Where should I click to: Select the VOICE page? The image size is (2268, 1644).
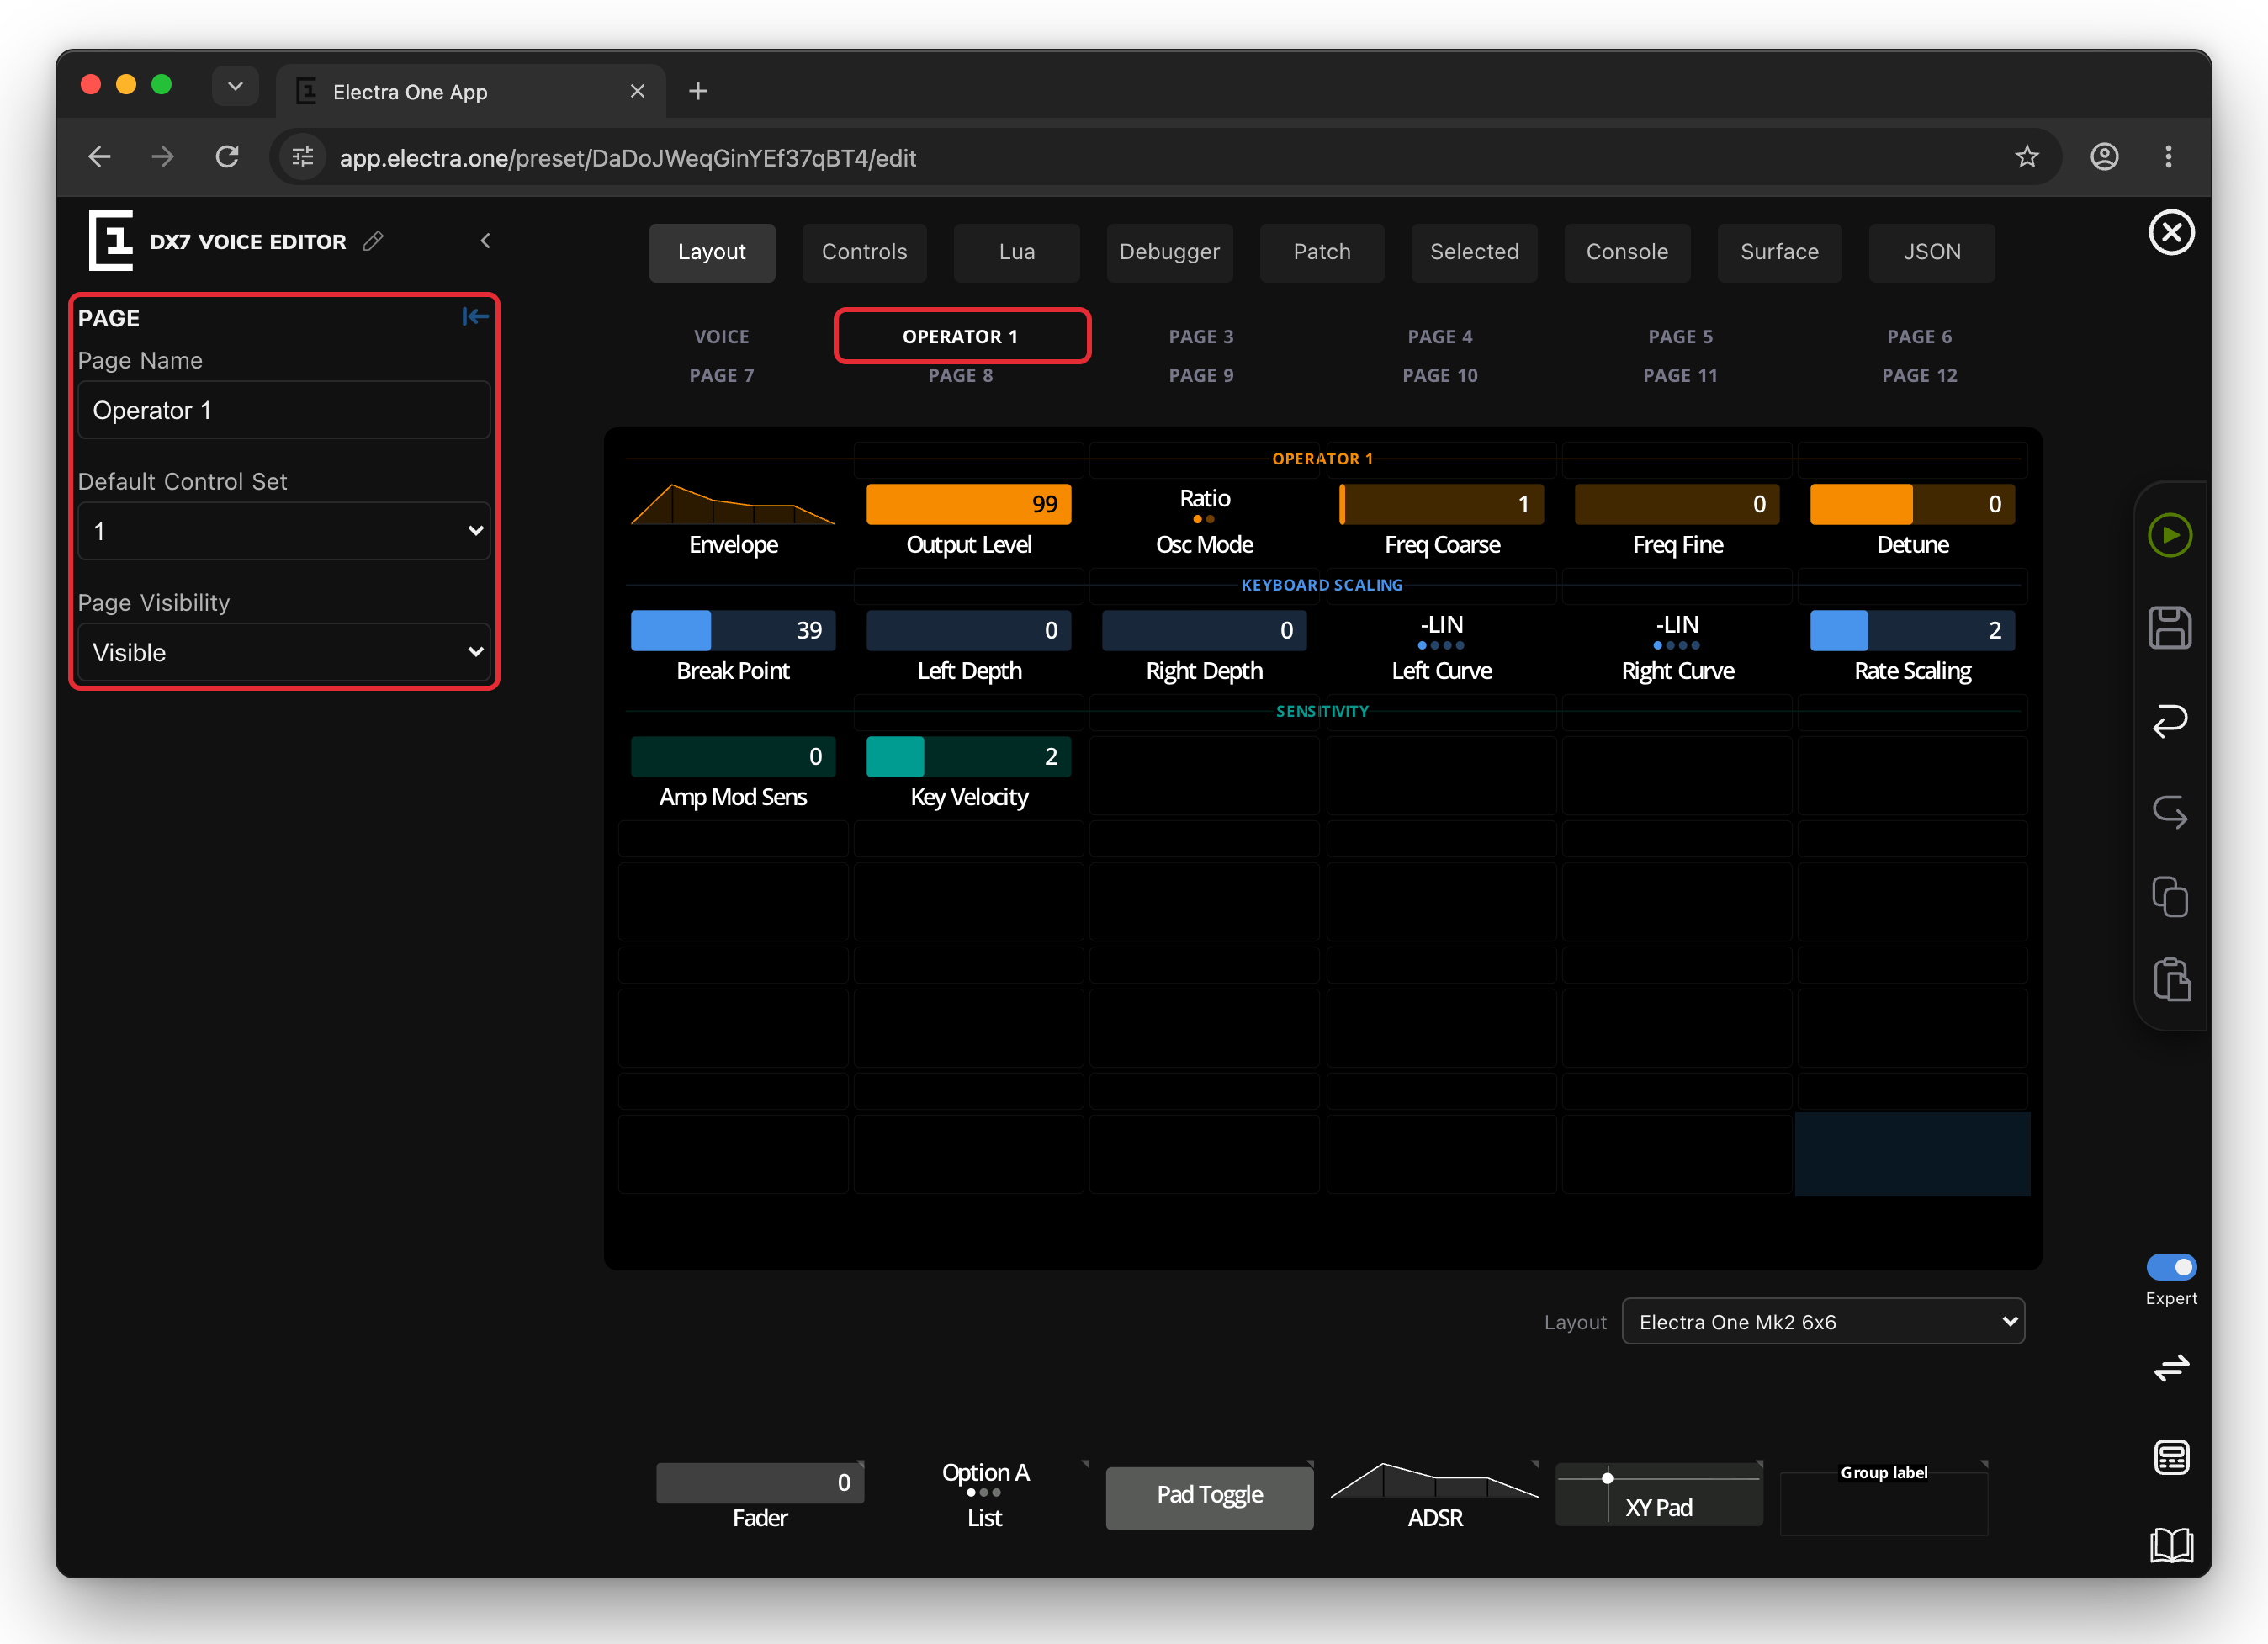722,337
